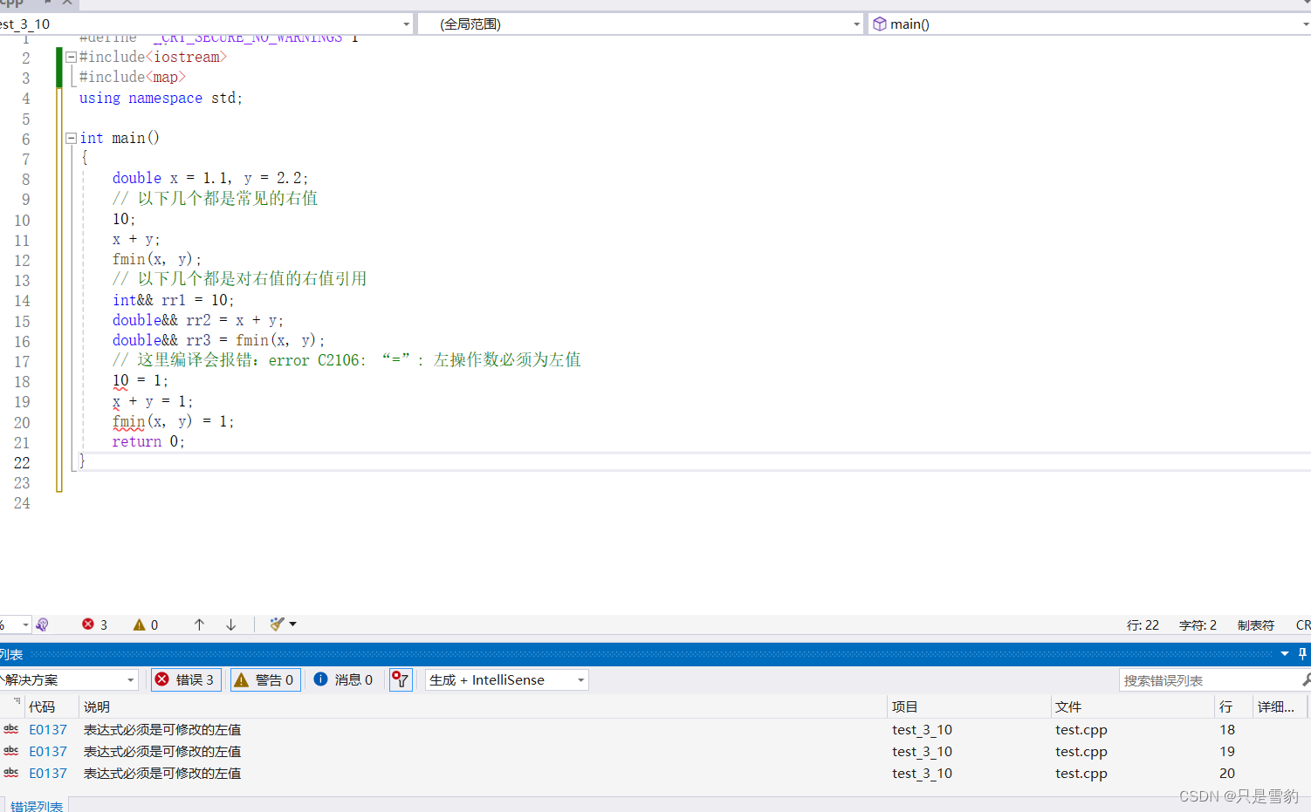
Task: Click the 字符: 2 character indicator
Action: click(1198, 625)
